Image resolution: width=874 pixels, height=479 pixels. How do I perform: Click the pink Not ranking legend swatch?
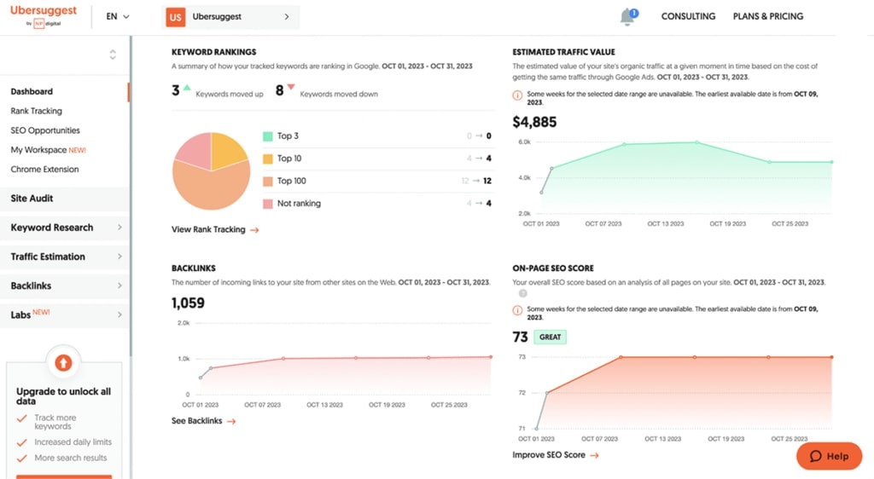click(x=267, y=204)
